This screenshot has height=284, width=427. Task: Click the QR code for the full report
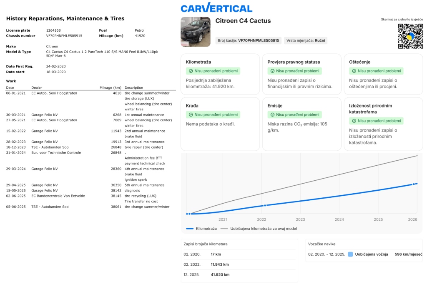(x=410, y=36)
